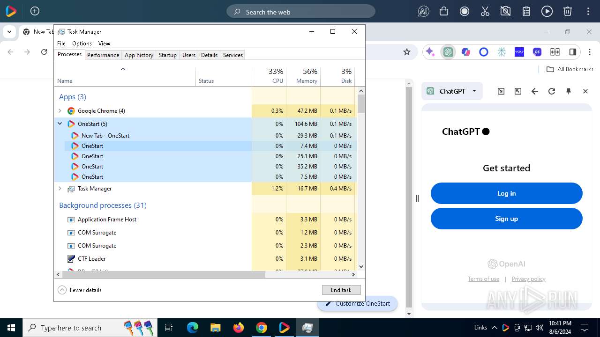Screen dimensions: 600x337
Task: Switch to the Users tab
Action: pos(189,55)
